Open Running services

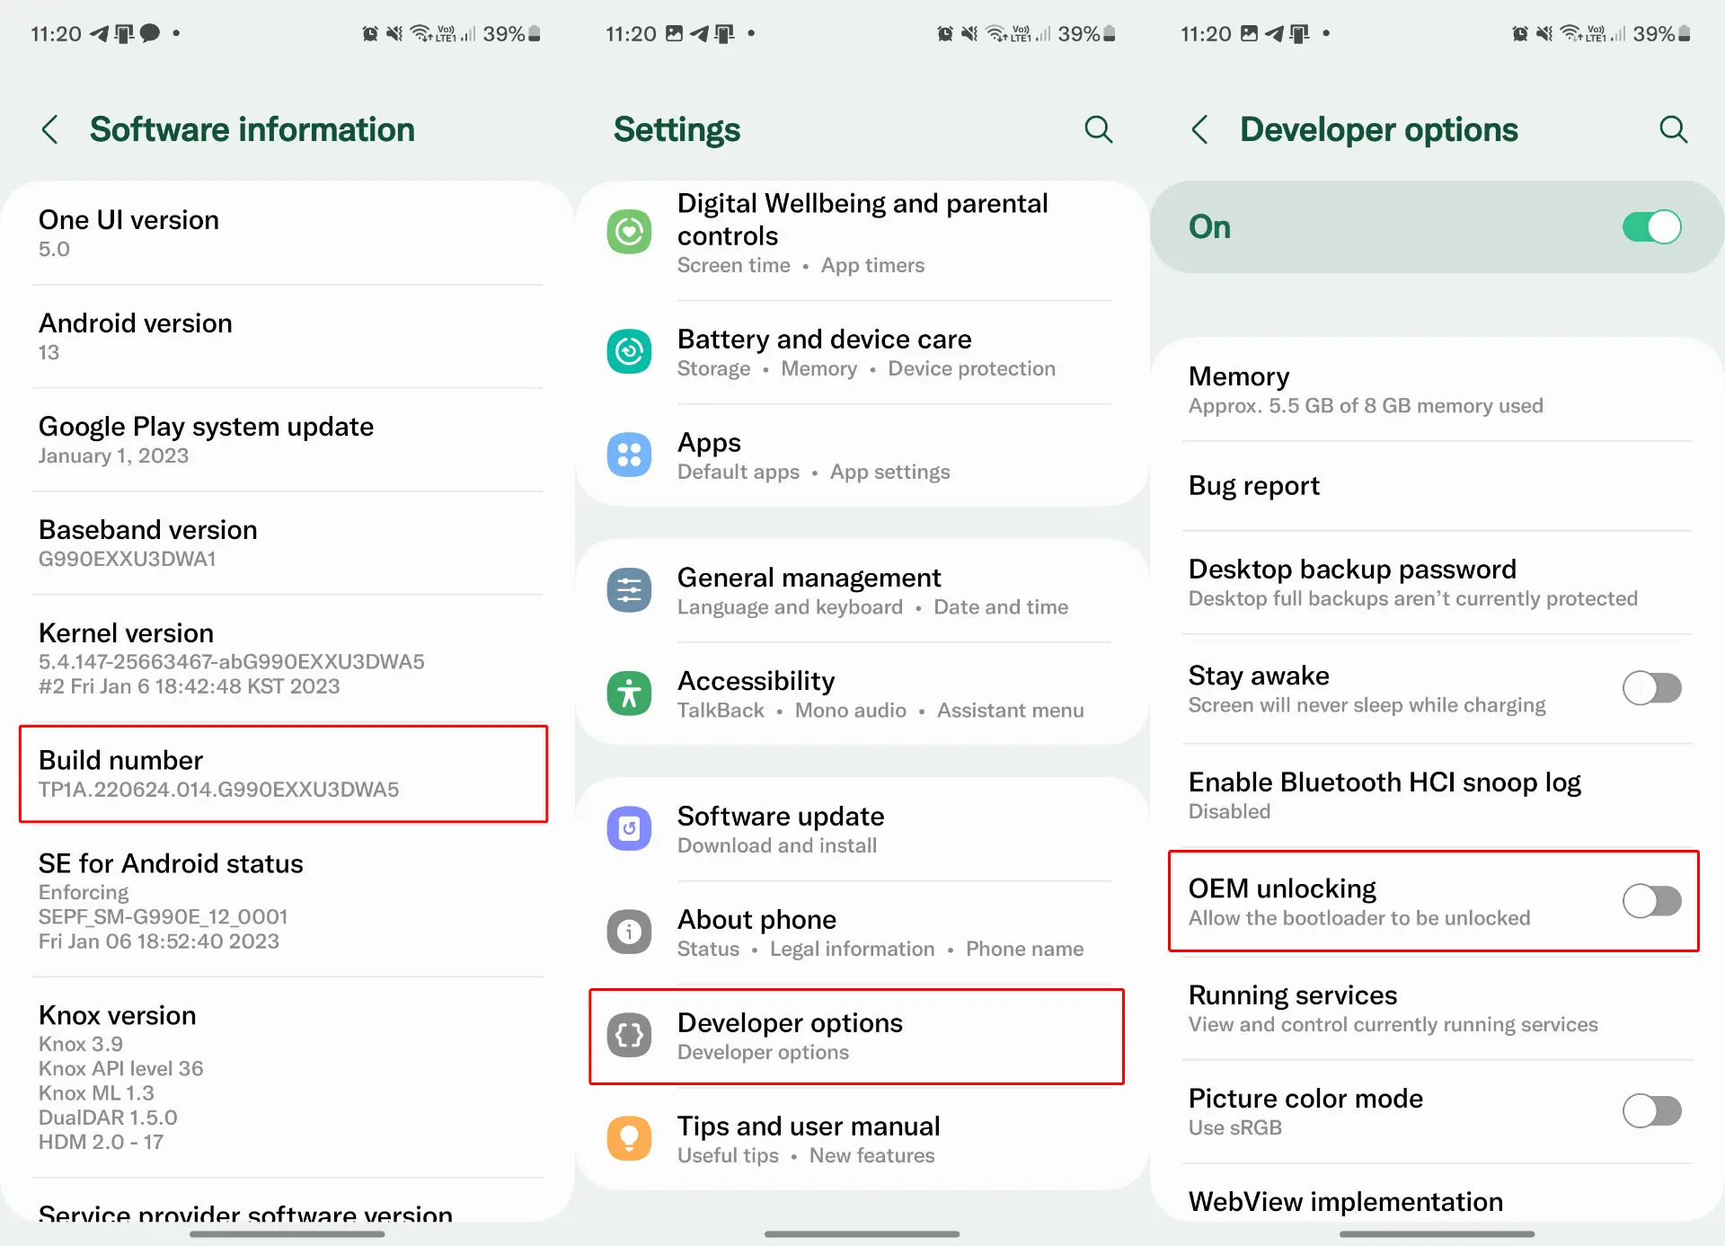(1436, 1009)
